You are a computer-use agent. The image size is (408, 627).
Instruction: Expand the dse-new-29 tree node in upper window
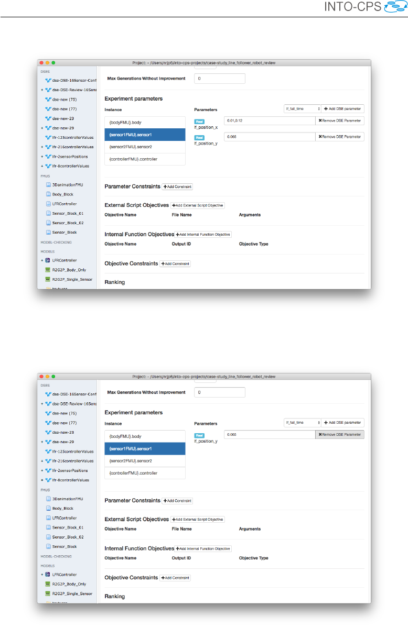coord(42,128)
